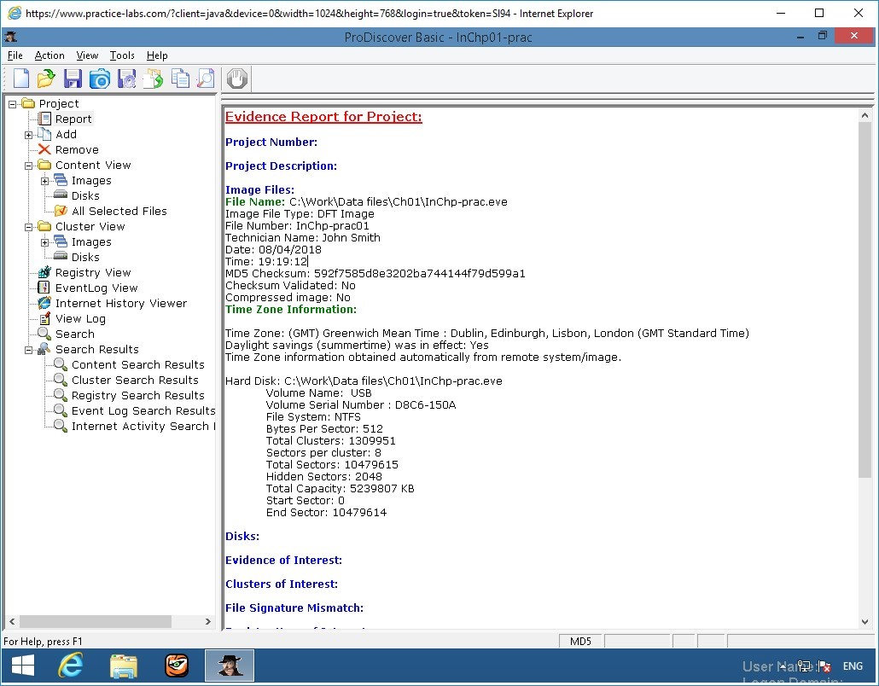The image size is (879, 686).
Task: Click the blue camera Capture Image icon
Action: pos(100,78)
